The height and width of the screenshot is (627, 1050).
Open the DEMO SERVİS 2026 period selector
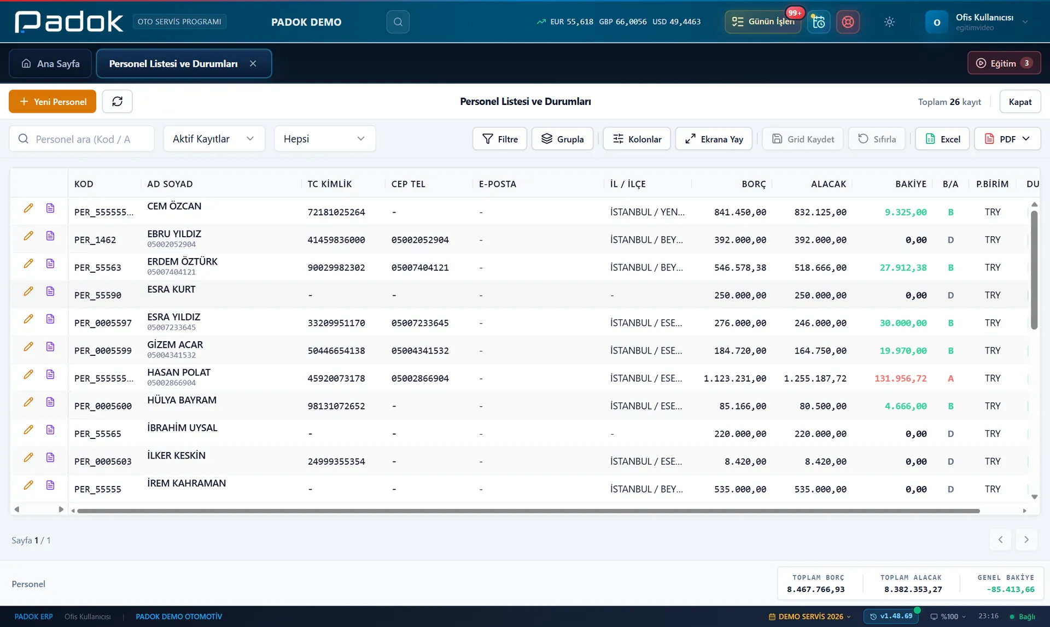(x=810, y=617)
